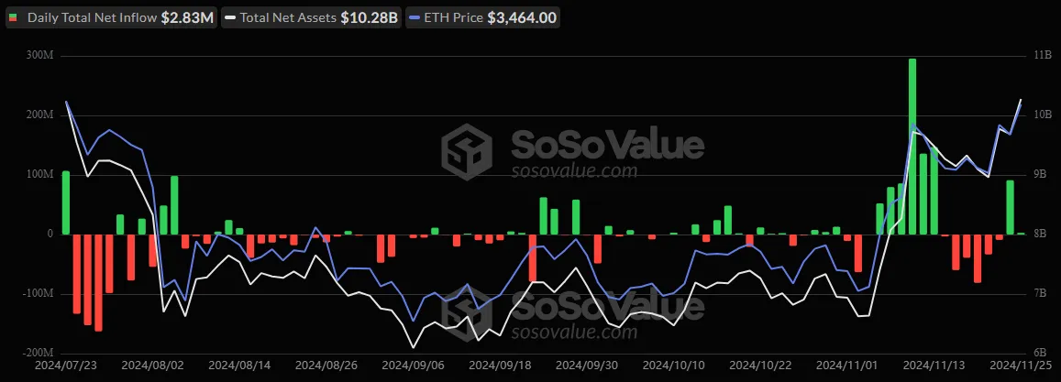Viewport: 1061px width, 382px height.
Task: Click the 2024/08/26 date label
Action: 326,366
